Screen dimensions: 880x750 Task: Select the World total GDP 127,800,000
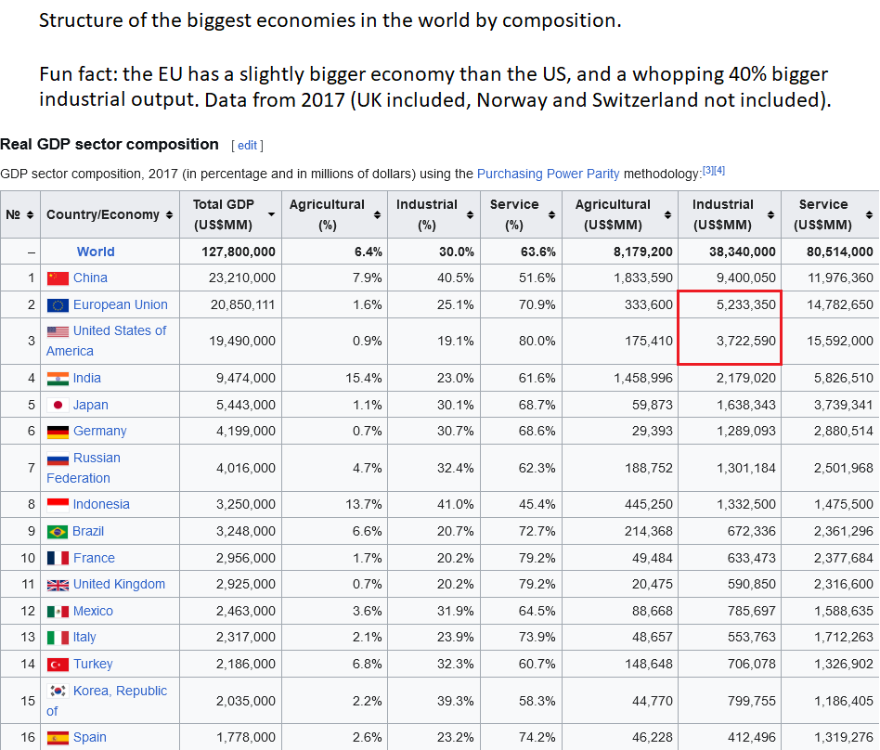239,252
